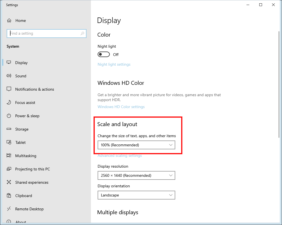The image size is (282, 225).
Task: Click the Clipboard icon
Action: click(x=9, y=196)
